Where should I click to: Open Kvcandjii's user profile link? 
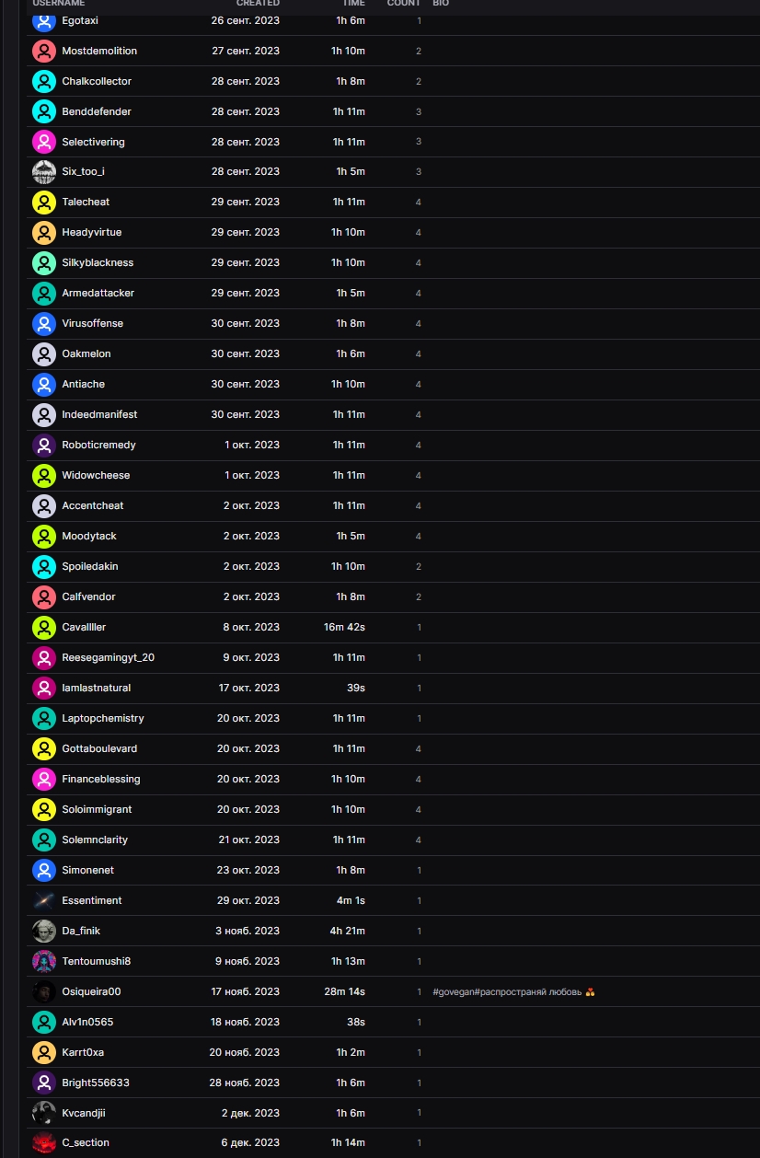[84, 1113]
